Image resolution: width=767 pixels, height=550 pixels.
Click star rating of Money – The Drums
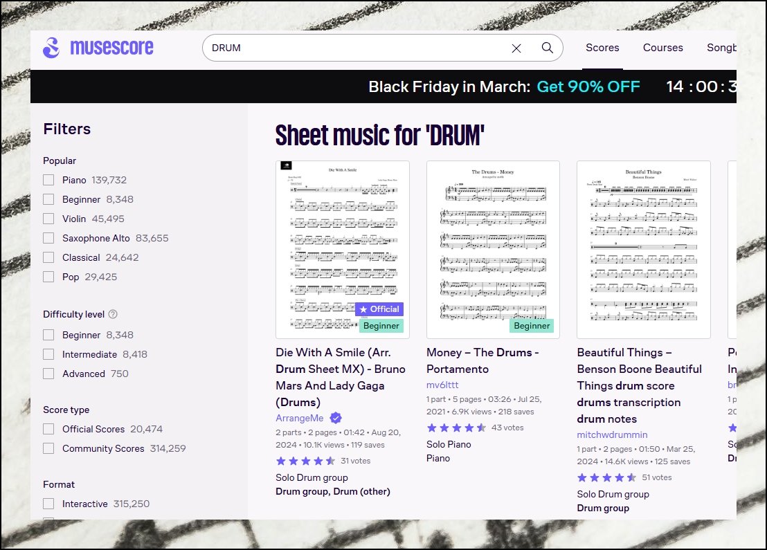click(x=456, y=428)
